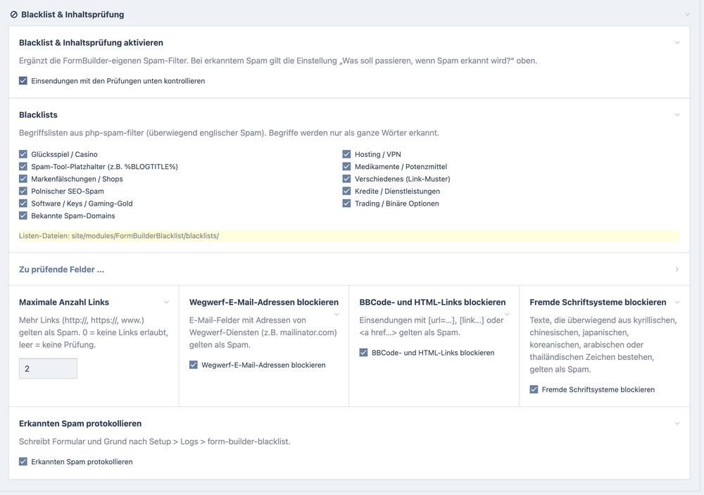Image resolution: width=704 pixels, height=495 pixels.
Task: Uncheck the Polnischer SEO-Spam checkbox
Action: tap(23, 191)
